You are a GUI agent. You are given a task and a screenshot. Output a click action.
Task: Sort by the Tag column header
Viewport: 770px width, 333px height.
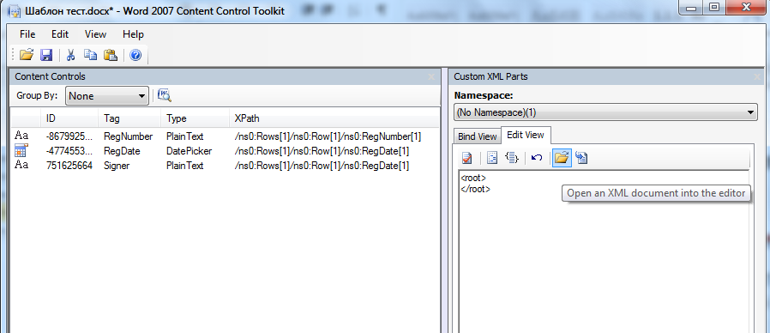click(x=129, y=118)
